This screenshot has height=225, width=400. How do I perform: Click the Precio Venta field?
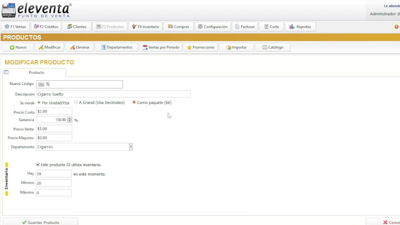(x=54, y=129)
